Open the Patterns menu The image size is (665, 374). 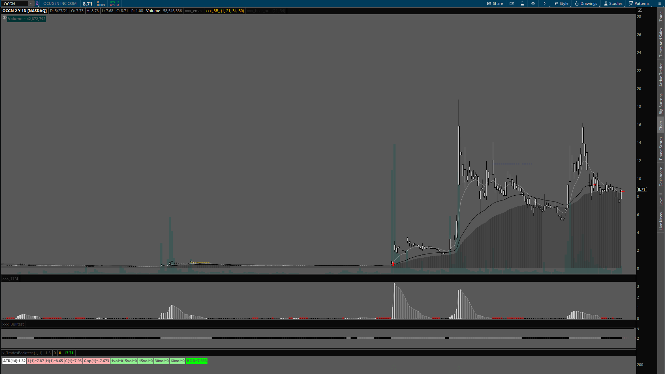pyautogui.click(x=639, y=3)
